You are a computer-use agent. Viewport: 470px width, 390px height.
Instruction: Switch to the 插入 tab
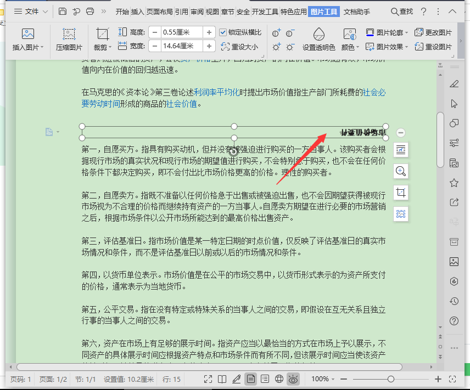(138, 12)
